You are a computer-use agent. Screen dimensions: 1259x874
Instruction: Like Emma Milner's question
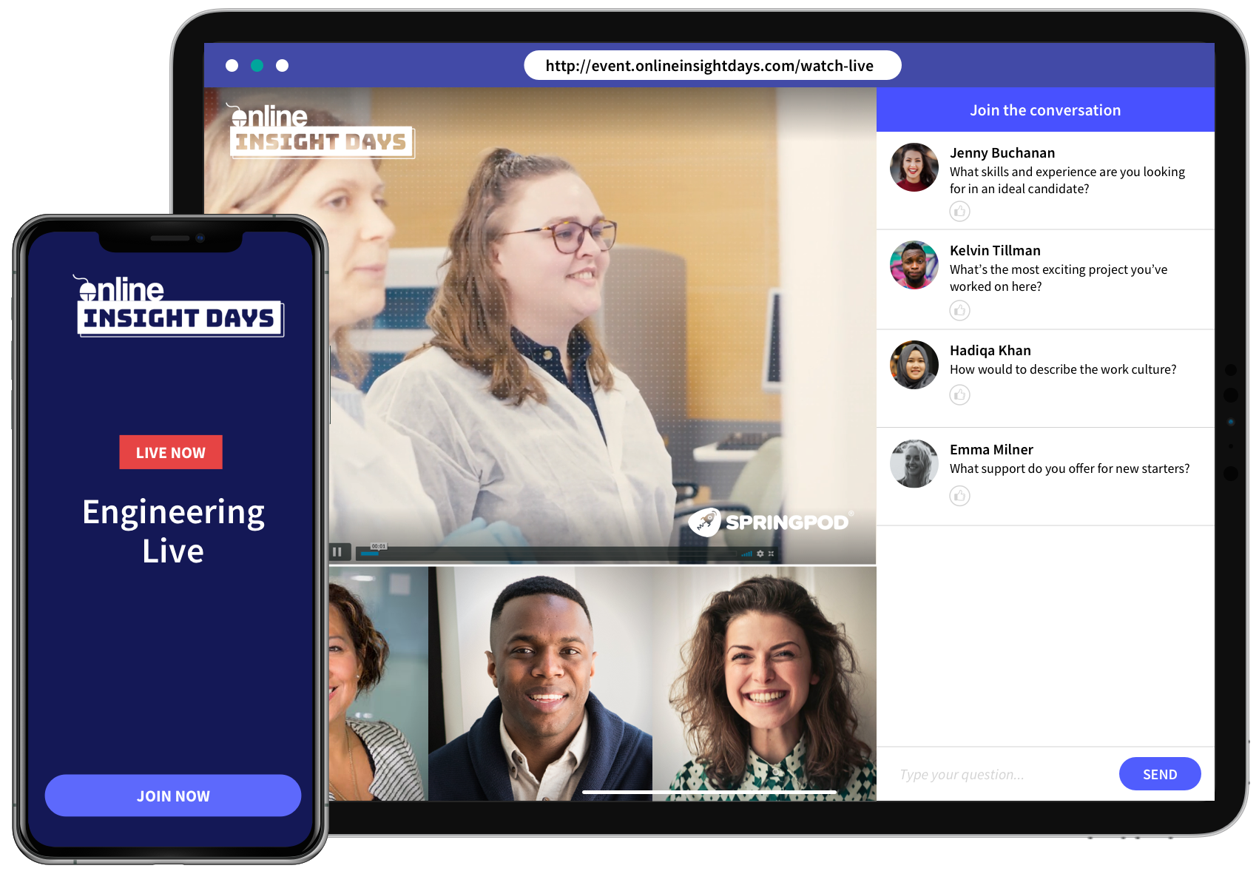(959, 496)
